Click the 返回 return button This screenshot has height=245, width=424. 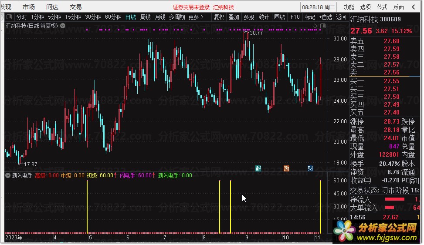tap(341, 17)
